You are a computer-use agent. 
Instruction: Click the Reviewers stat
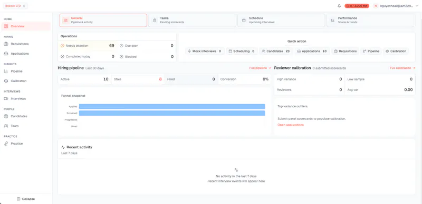[x=309, y=90]
